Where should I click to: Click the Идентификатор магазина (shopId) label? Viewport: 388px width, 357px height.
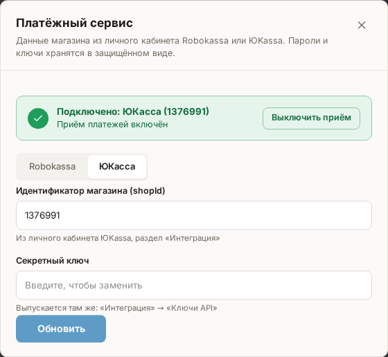click(90, 191)
